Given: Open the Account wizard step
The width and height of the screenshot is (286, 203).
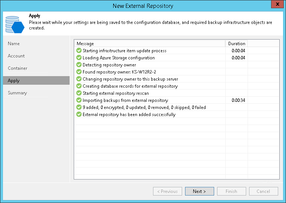Looking at the screenshot, I should coord(16,56).
